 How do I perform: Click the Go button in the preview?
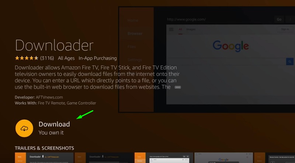(279, 20)
